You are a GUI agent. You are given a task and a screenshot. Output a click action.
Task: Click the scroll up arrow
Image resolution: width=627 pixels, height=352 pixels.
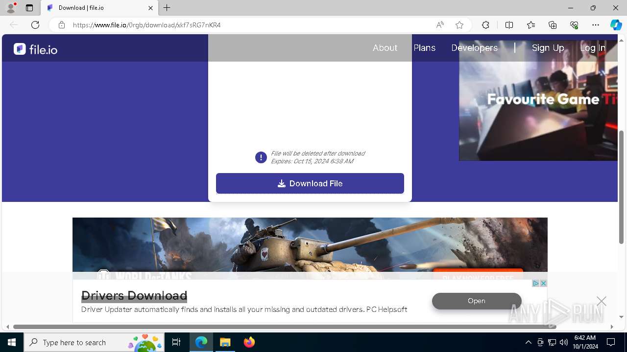pyautogui.click(x=622, y=40)
